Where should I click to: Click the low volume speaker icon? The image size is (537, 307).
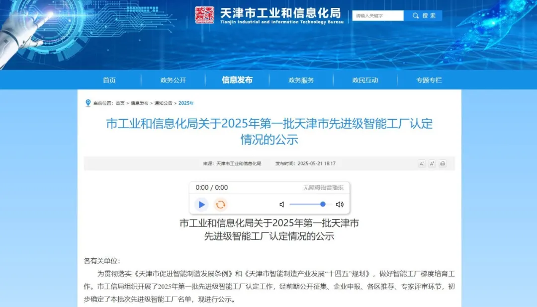pos(282,204)
